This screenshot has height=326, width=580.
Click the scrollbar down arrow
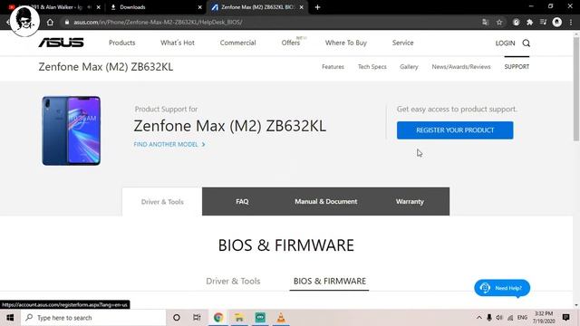576,306
